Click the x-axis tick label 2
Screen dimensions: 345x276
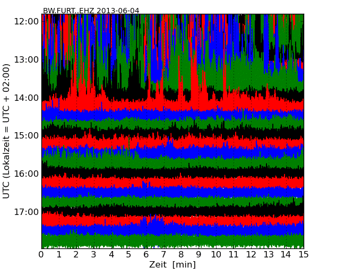tap(76, 255)
